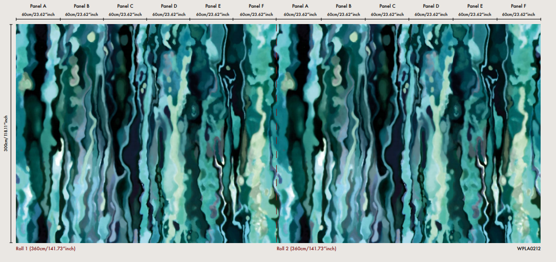Select the Panel E label above Roll 2
This screenshot has height=262, width=556.
[475, 6]
